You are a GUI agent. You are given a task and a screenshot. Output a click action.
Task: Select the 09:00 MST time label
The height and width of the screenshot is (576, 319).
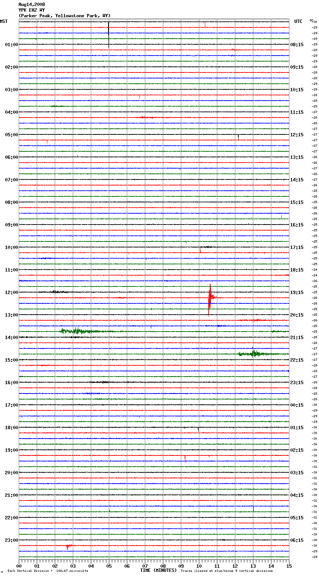12,225
